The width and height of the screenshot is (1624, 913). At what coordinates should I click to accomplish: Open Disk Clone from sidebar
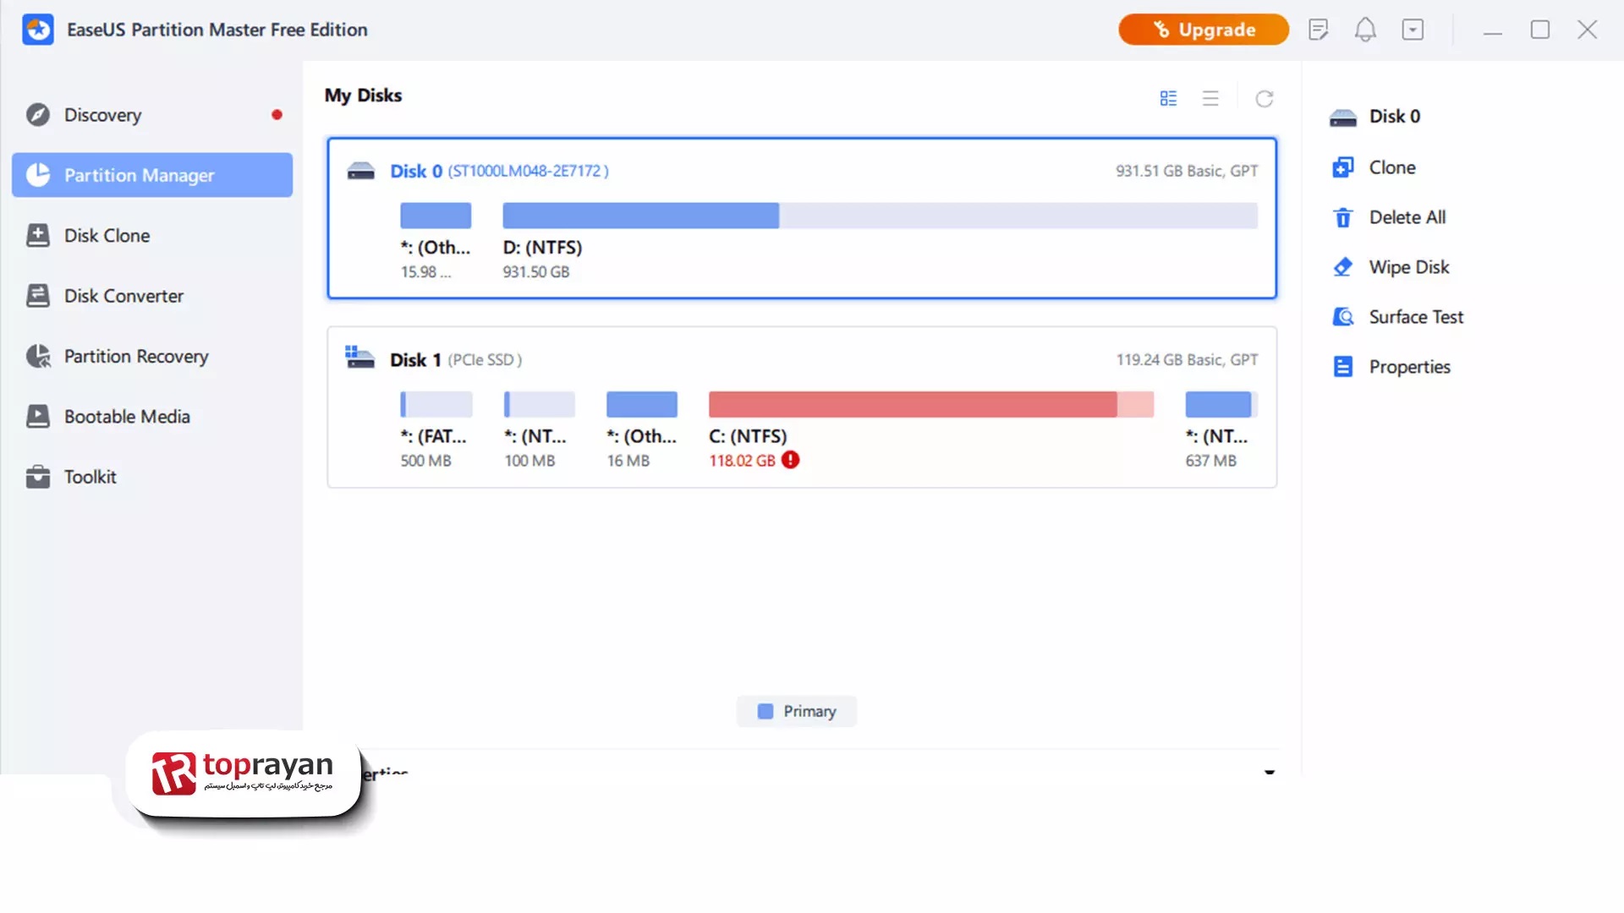(x=152, y=236)
